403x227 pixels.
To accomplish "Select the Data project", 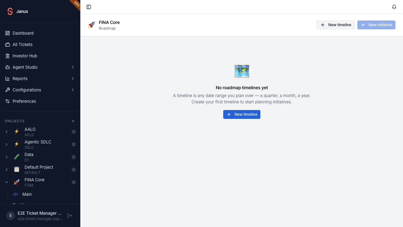I will [29, 157].
